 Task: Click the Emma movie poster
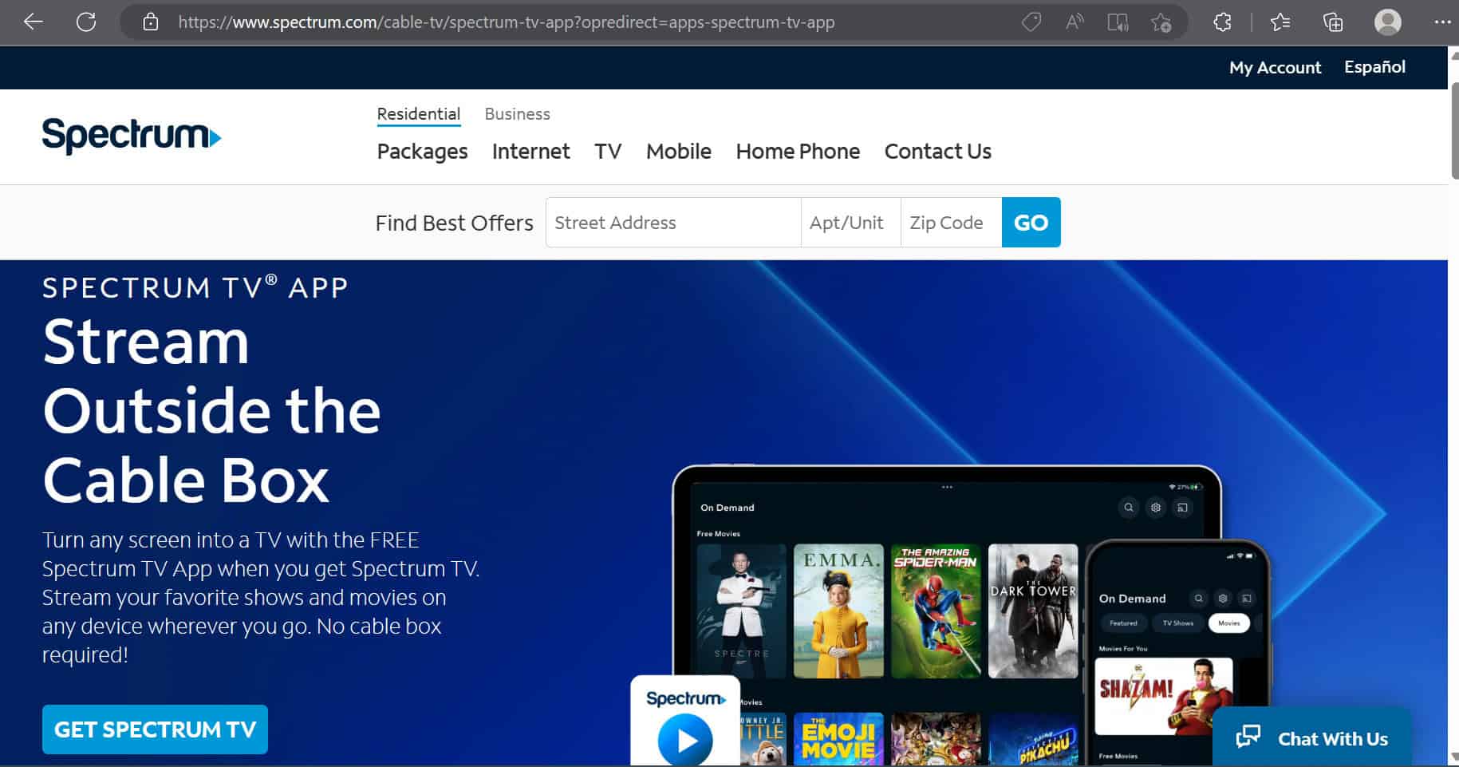tap(838, 611)
